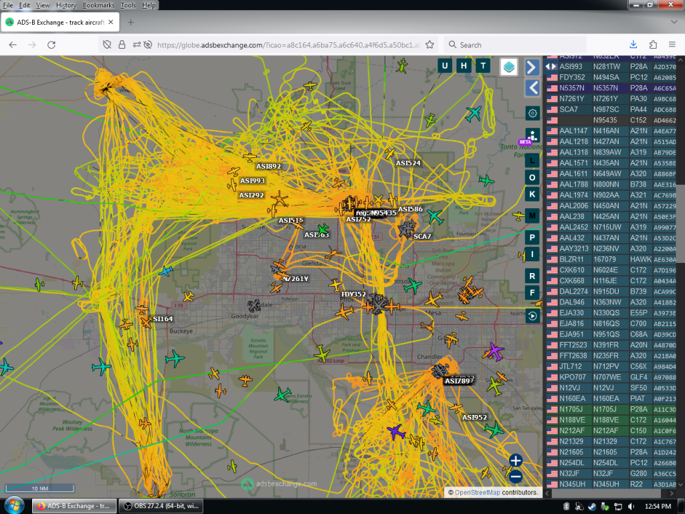
Task: Toggle the K button on map
Action: [532, 195]
